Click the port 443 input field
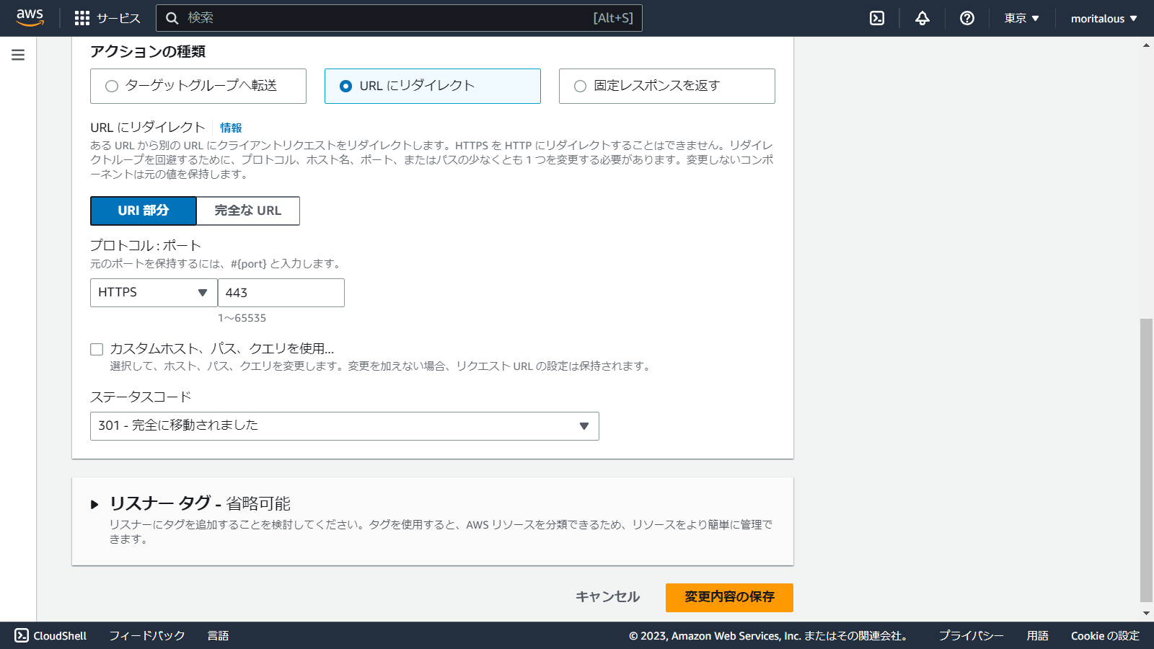This screenshot has width=1154, height=649. (281, 293)
